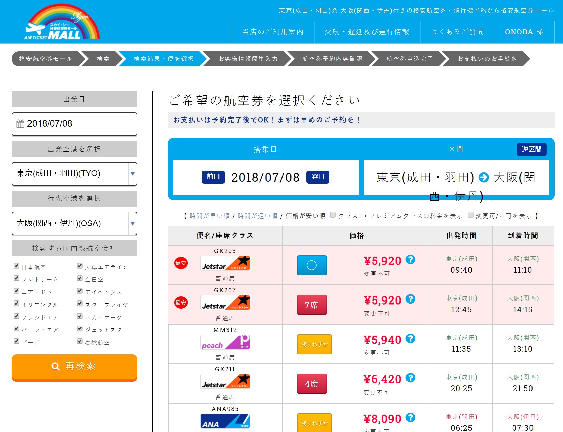This screenshot has width=563, height=432.
Task: Open the departure airport 東京(TYO) dropdown
Action: (74, 174)
